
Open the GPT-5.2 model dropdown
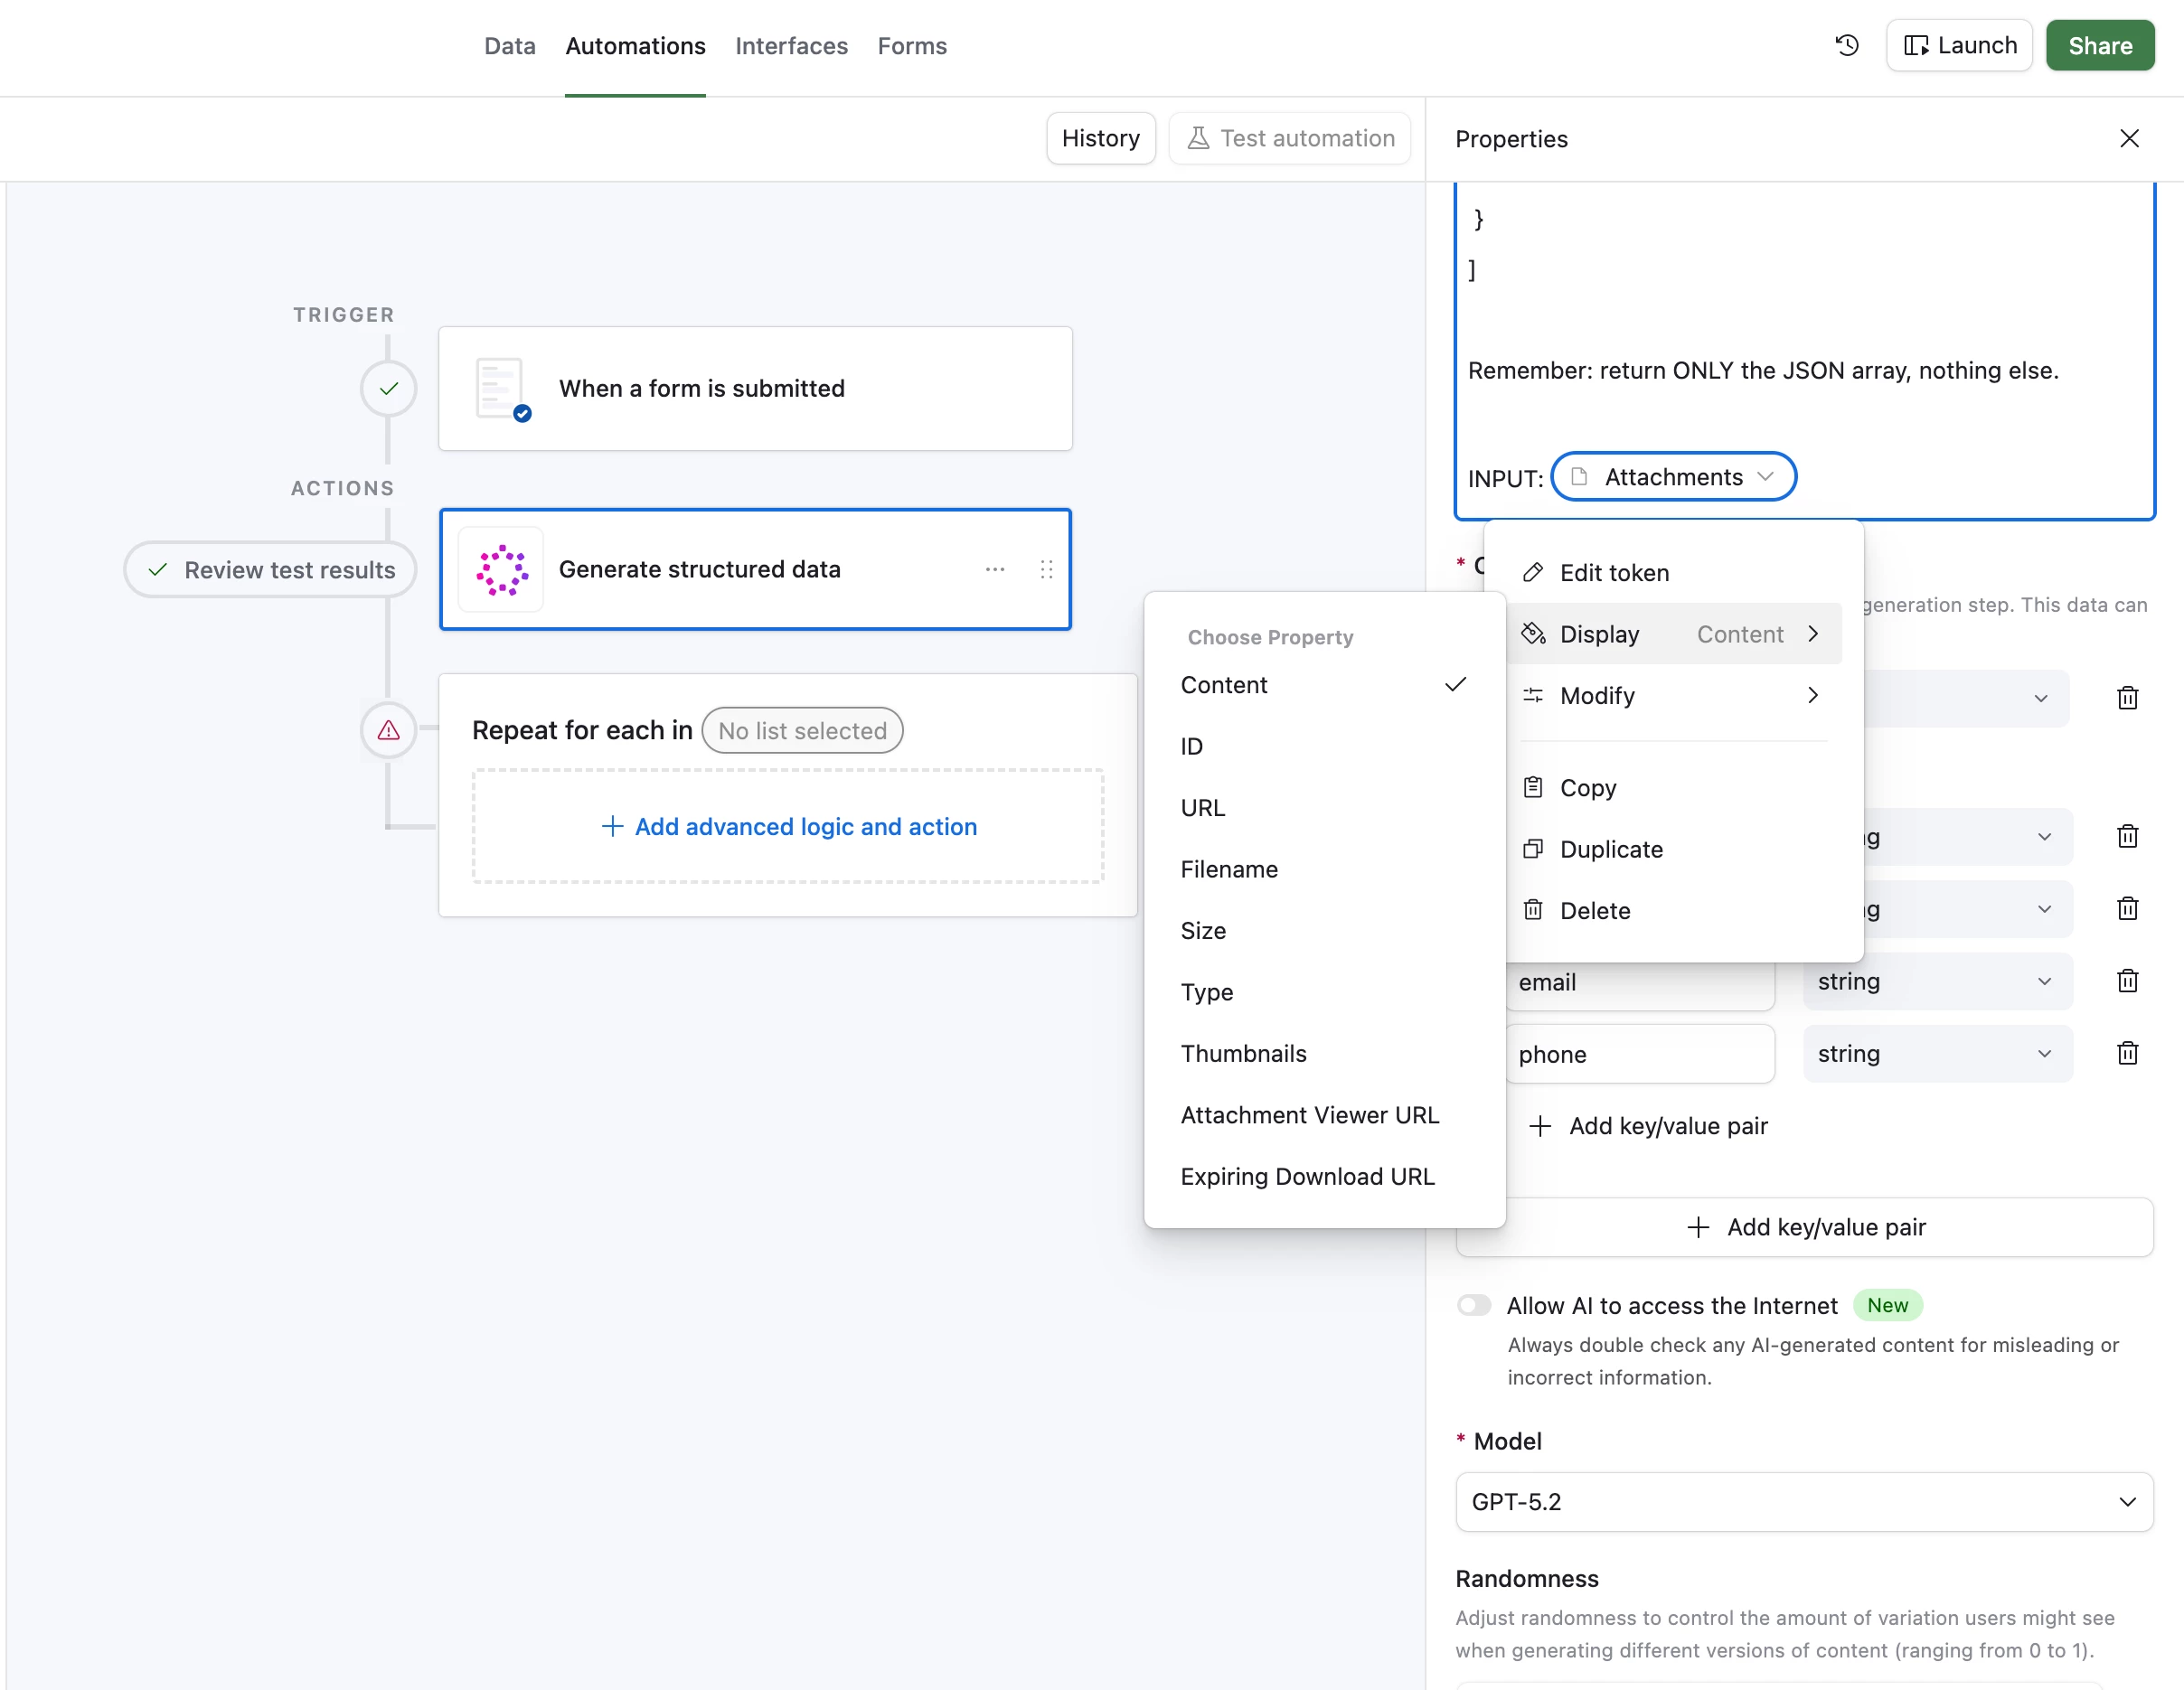point(1803,1501)
